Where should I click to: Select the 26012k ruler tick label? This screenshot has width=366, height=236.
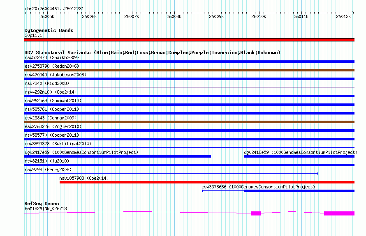343,16
